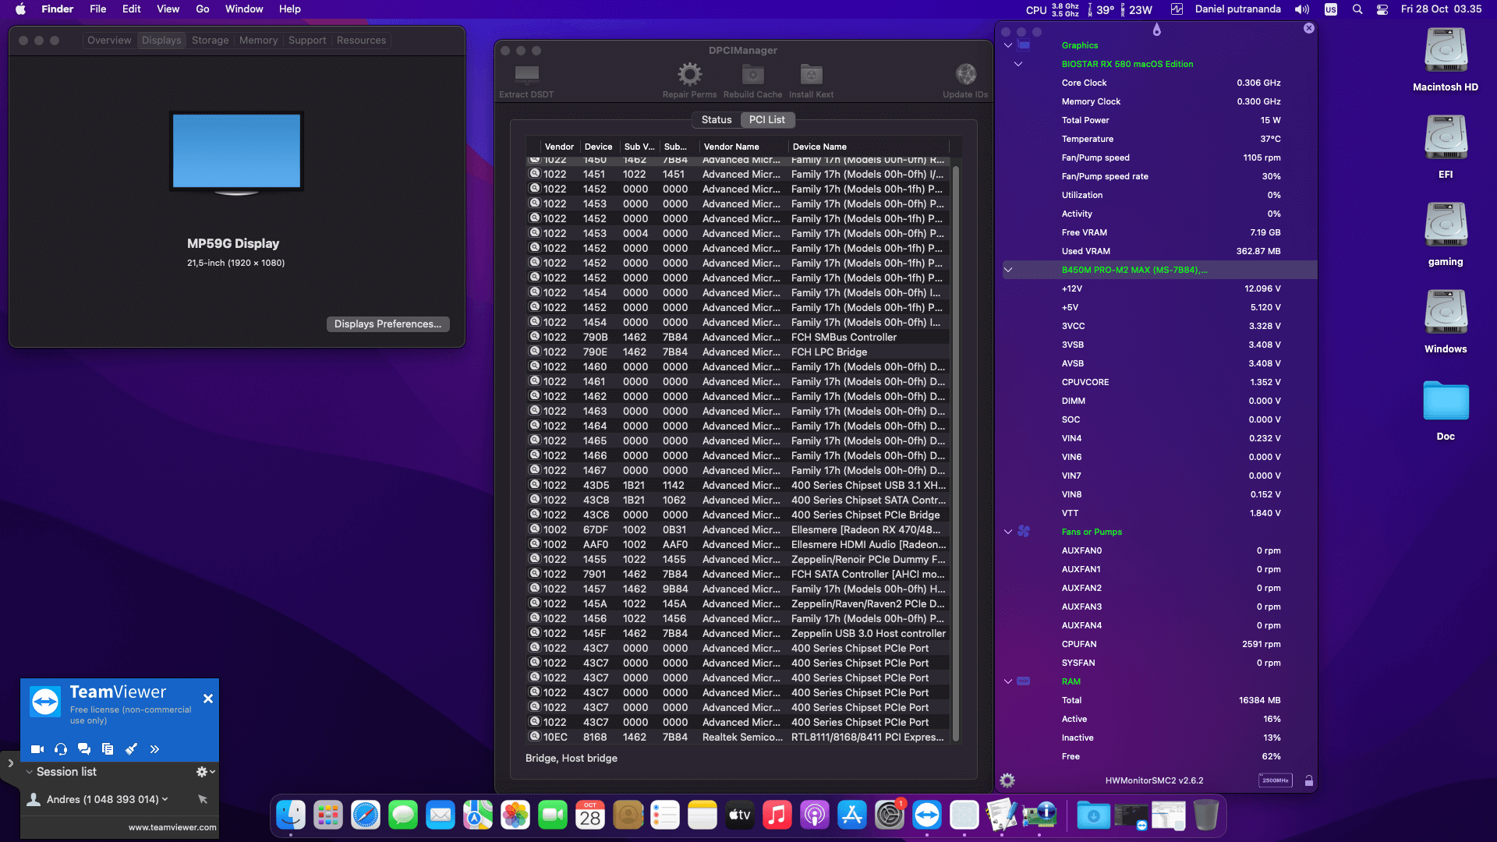
Task: Open Launchpad from the Dock
Action: pos(328,815)
